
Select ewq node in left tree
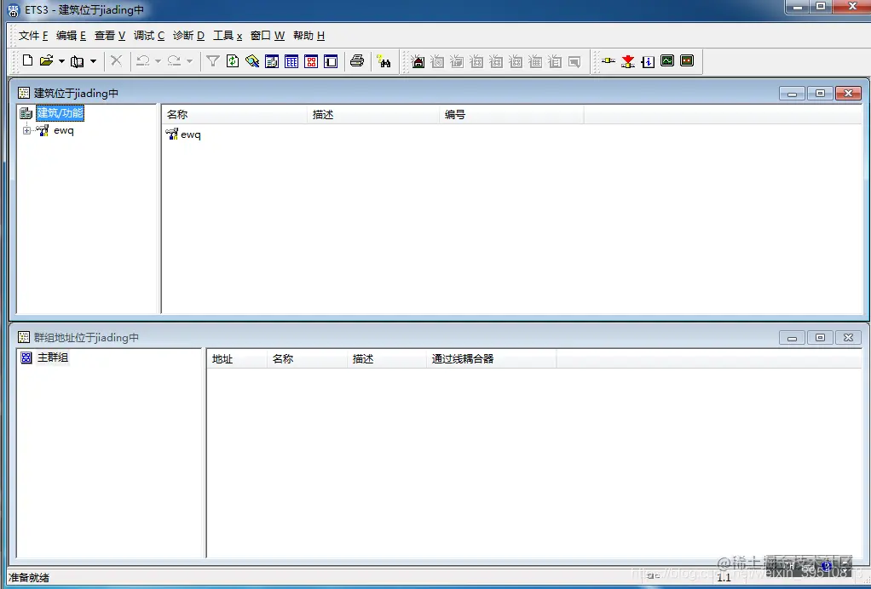pyautogui.click(x=64, y=131)
